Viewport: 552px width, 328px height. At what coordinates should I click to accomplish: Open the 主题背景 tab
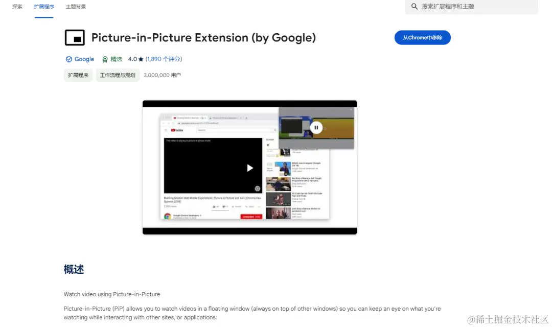pyautogui.click(x=76, y=6)
